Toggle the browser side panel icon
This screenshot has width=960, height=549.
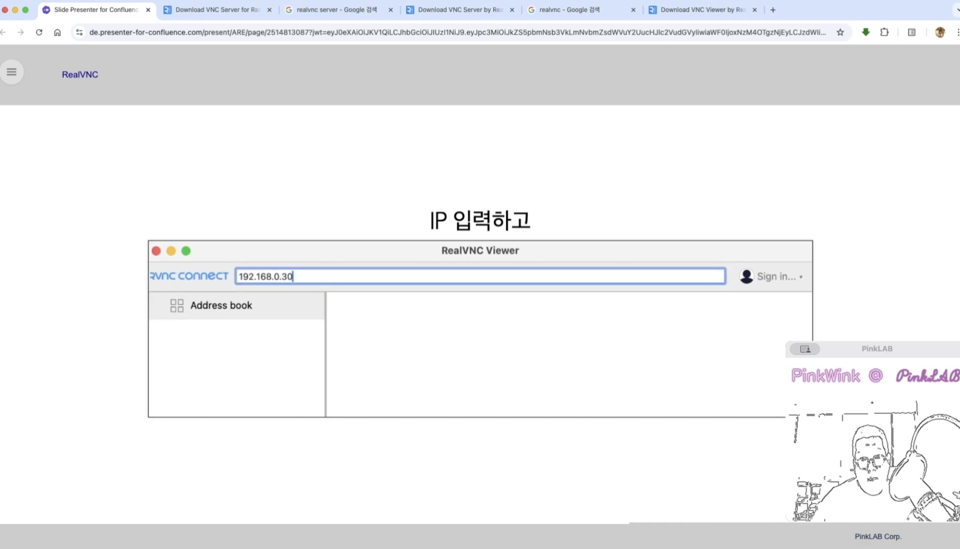tap(911, 32)
